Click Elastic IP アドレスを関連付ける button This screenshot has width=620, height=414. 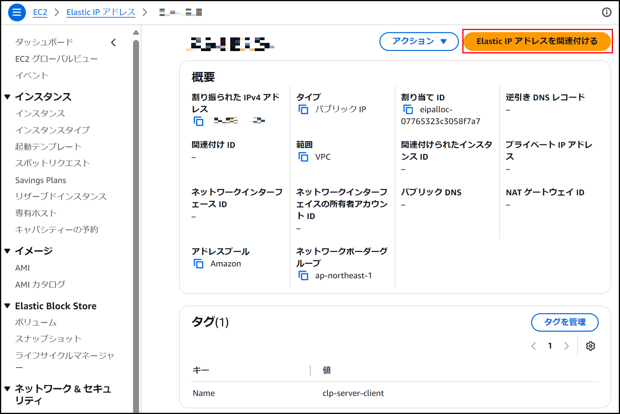tap(537, 41)
